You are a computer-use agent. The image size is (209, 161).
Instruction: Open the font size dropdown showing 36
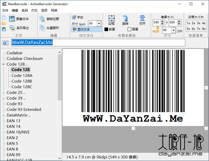click(99, 24)
